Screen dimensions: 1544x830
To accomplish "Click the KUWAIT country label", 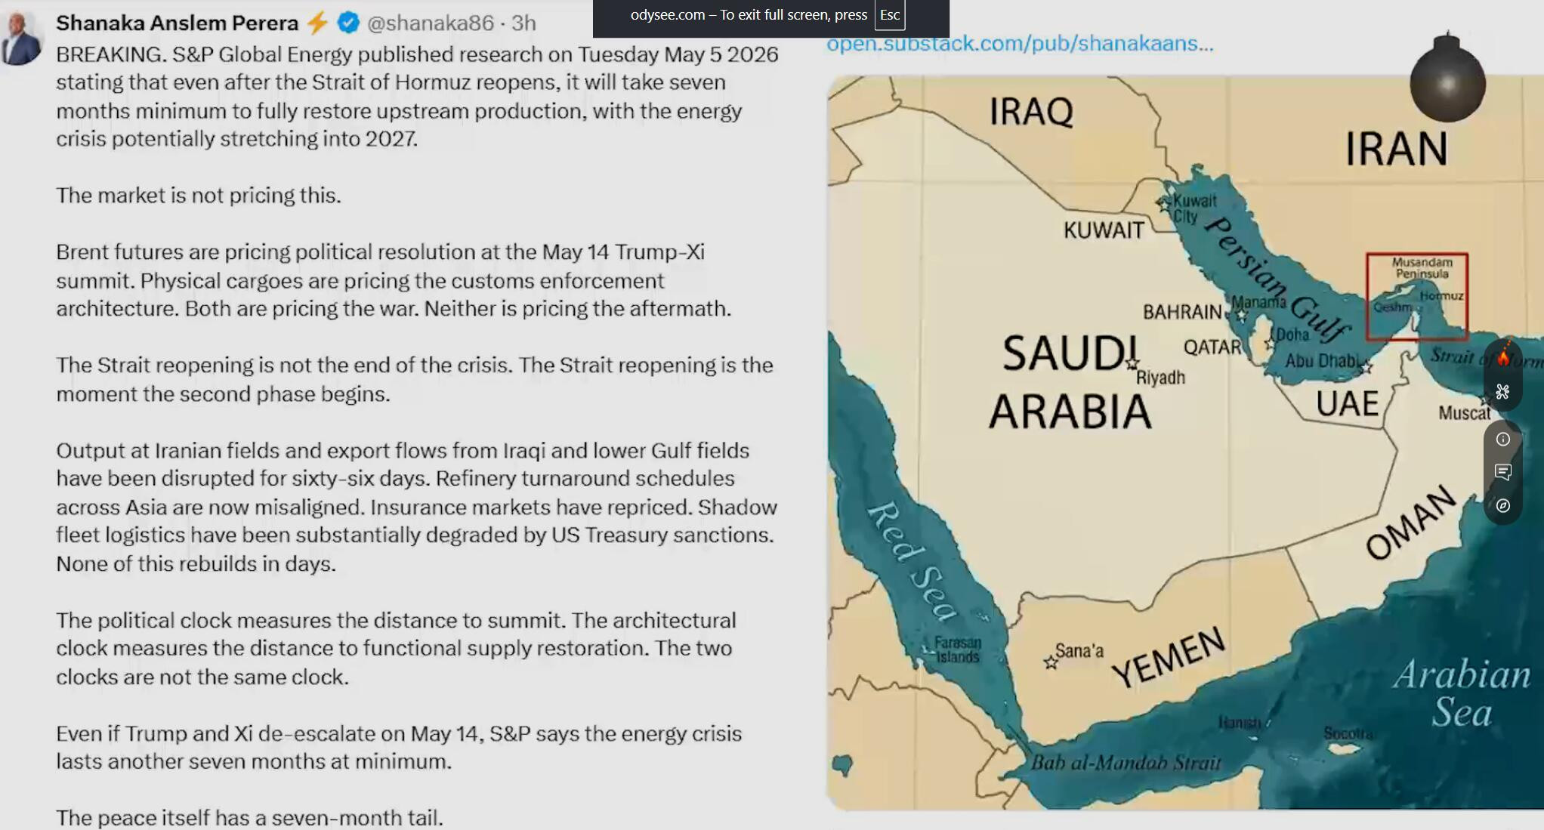I will 1104,230.
